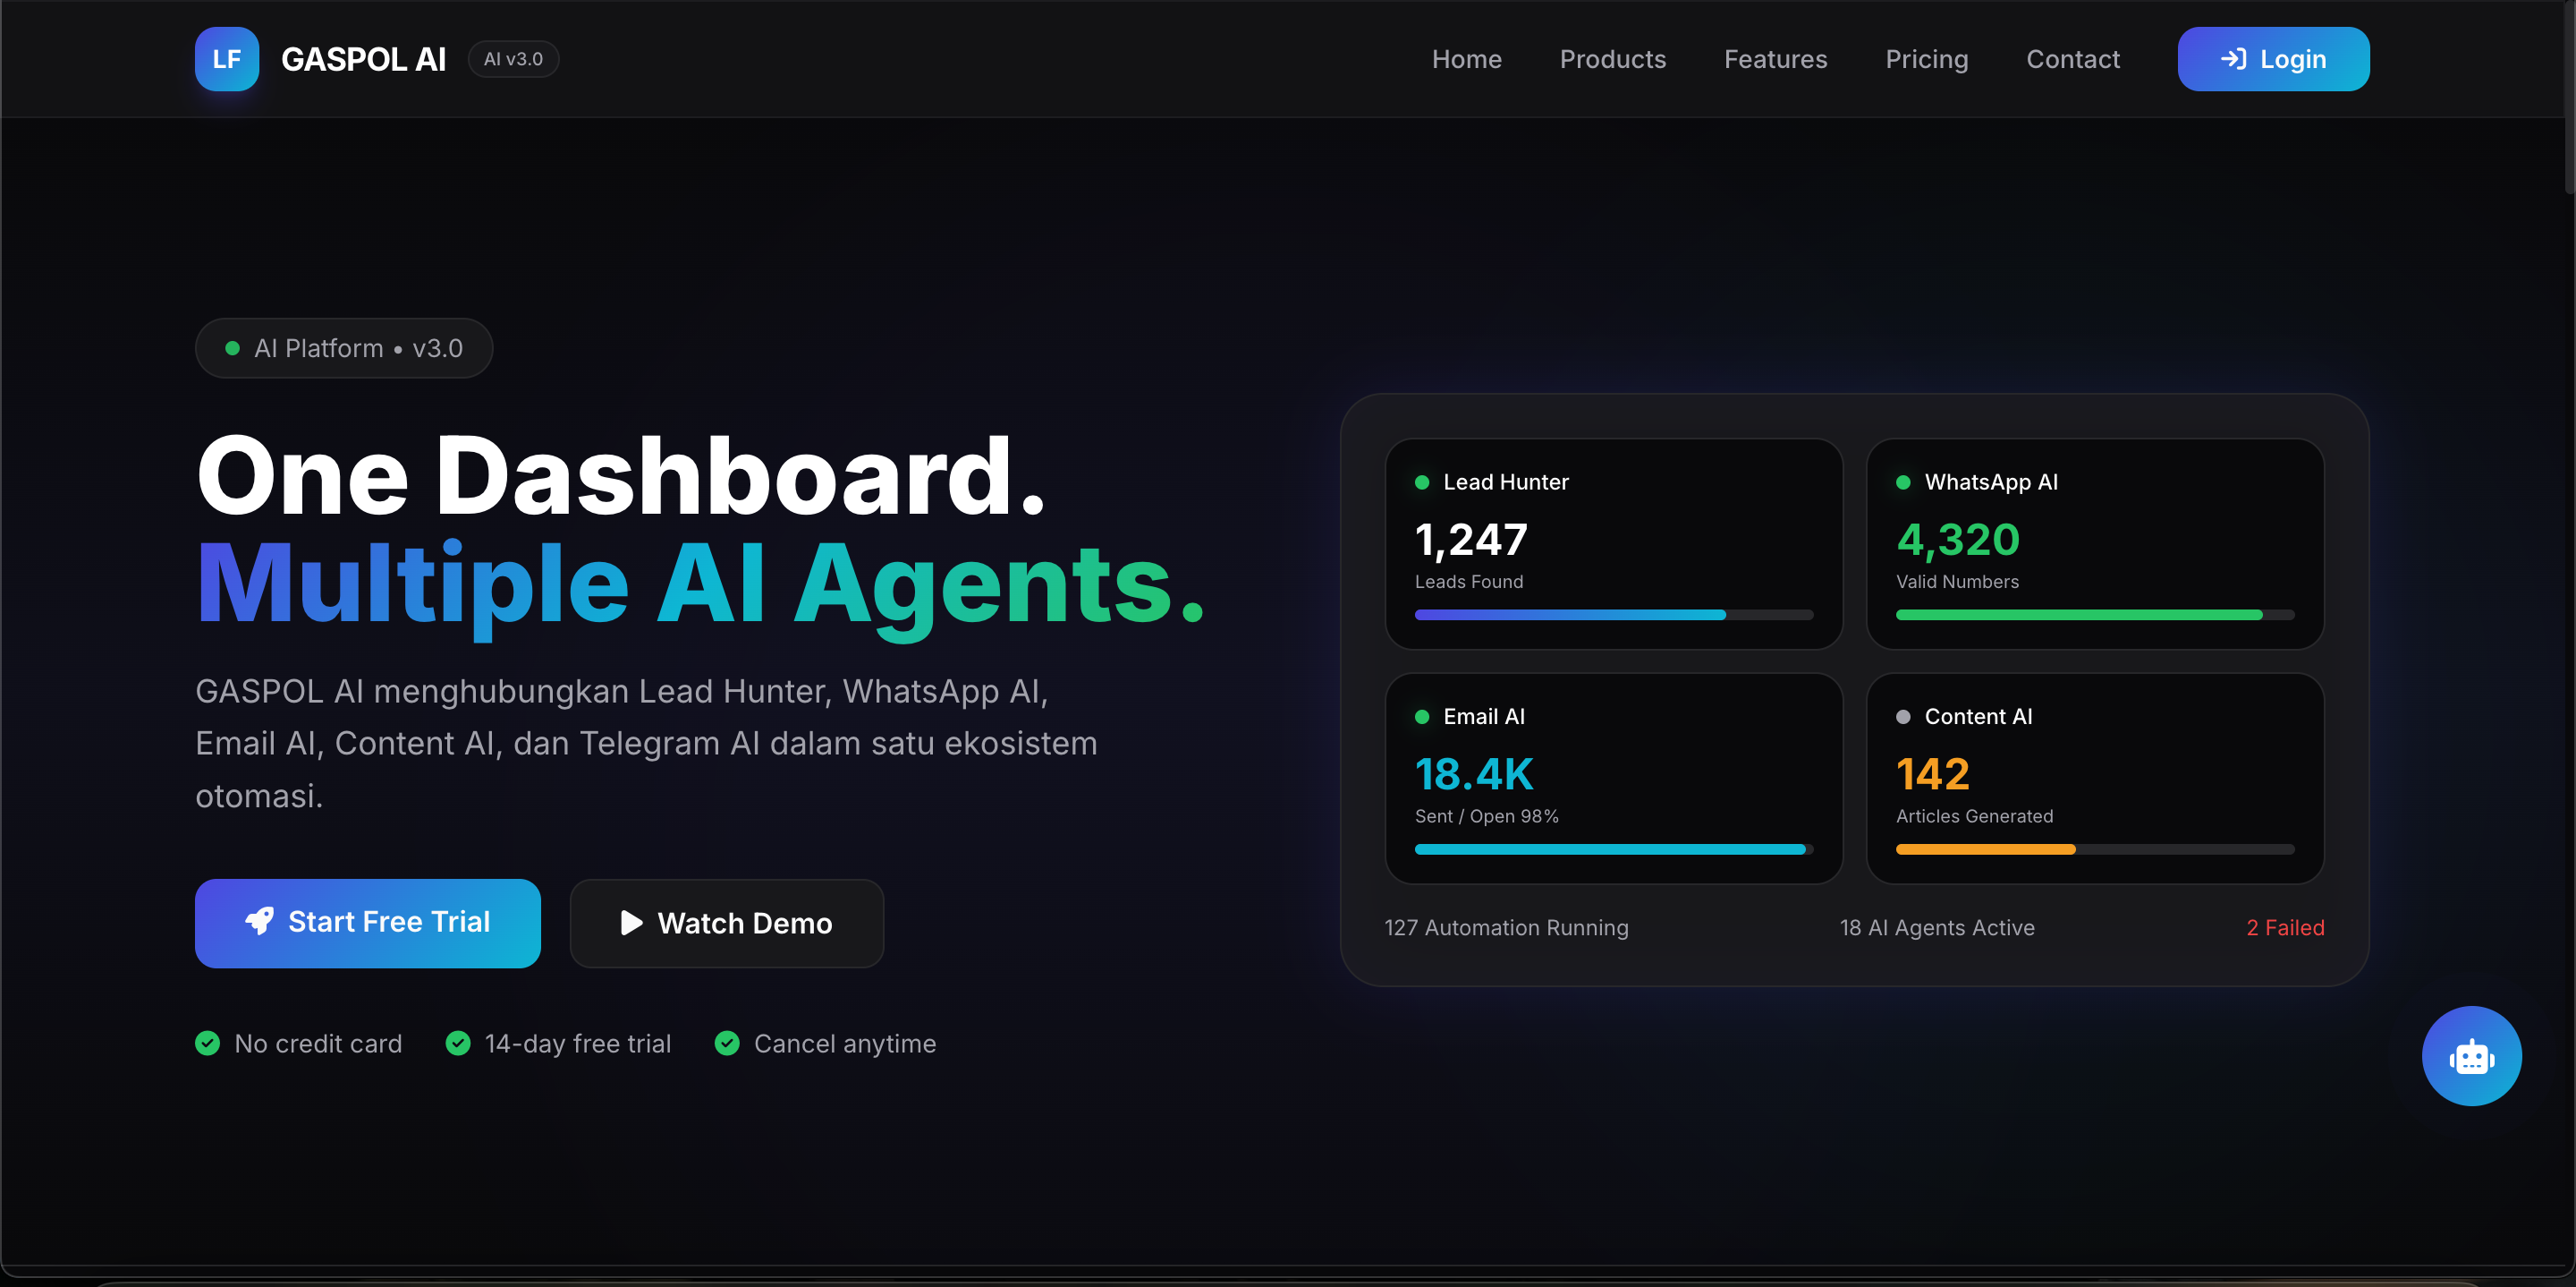Click the 'No credit card' text

pyautogui.click(x=318, y=1044)
